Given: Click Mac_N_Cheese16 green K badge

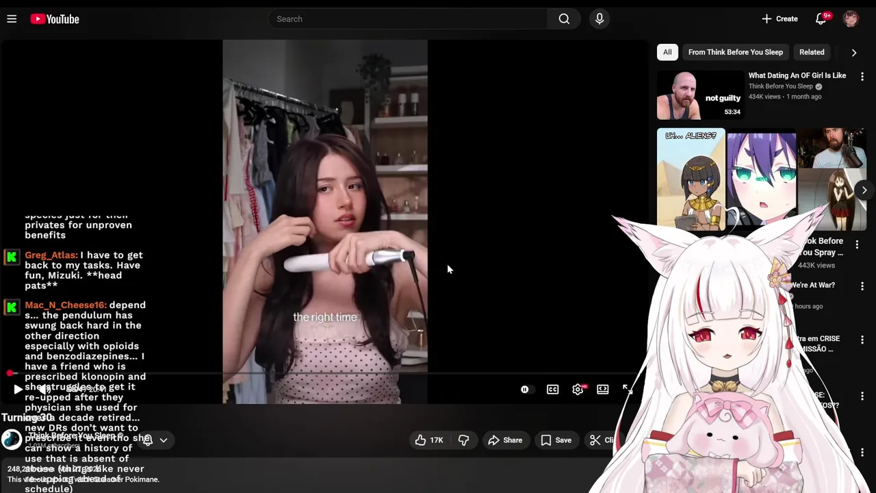Looking at the screenshot, I should point(12,307).
